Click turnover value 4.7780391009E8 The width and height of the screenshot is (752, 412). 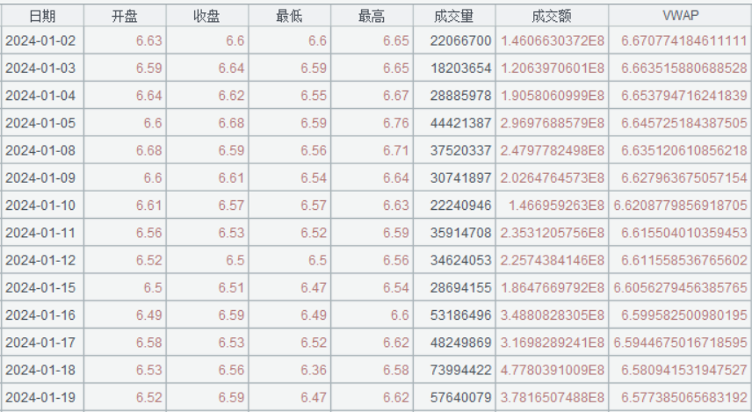point(553,370)
